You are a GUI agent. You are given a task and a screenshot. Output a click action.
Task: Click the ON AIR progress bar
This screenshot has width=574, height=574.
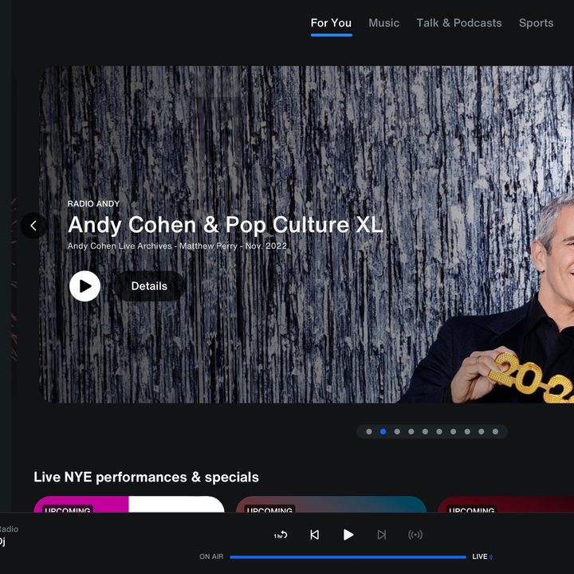coord(348,557)
